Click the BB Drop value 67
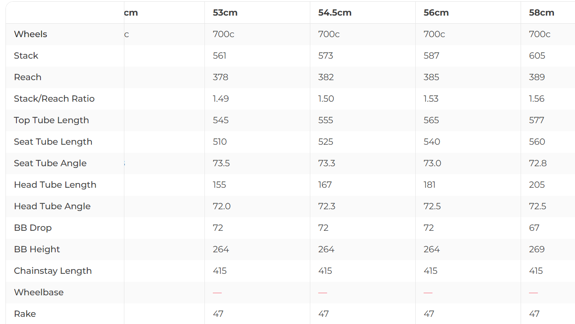 coord(534,228)
